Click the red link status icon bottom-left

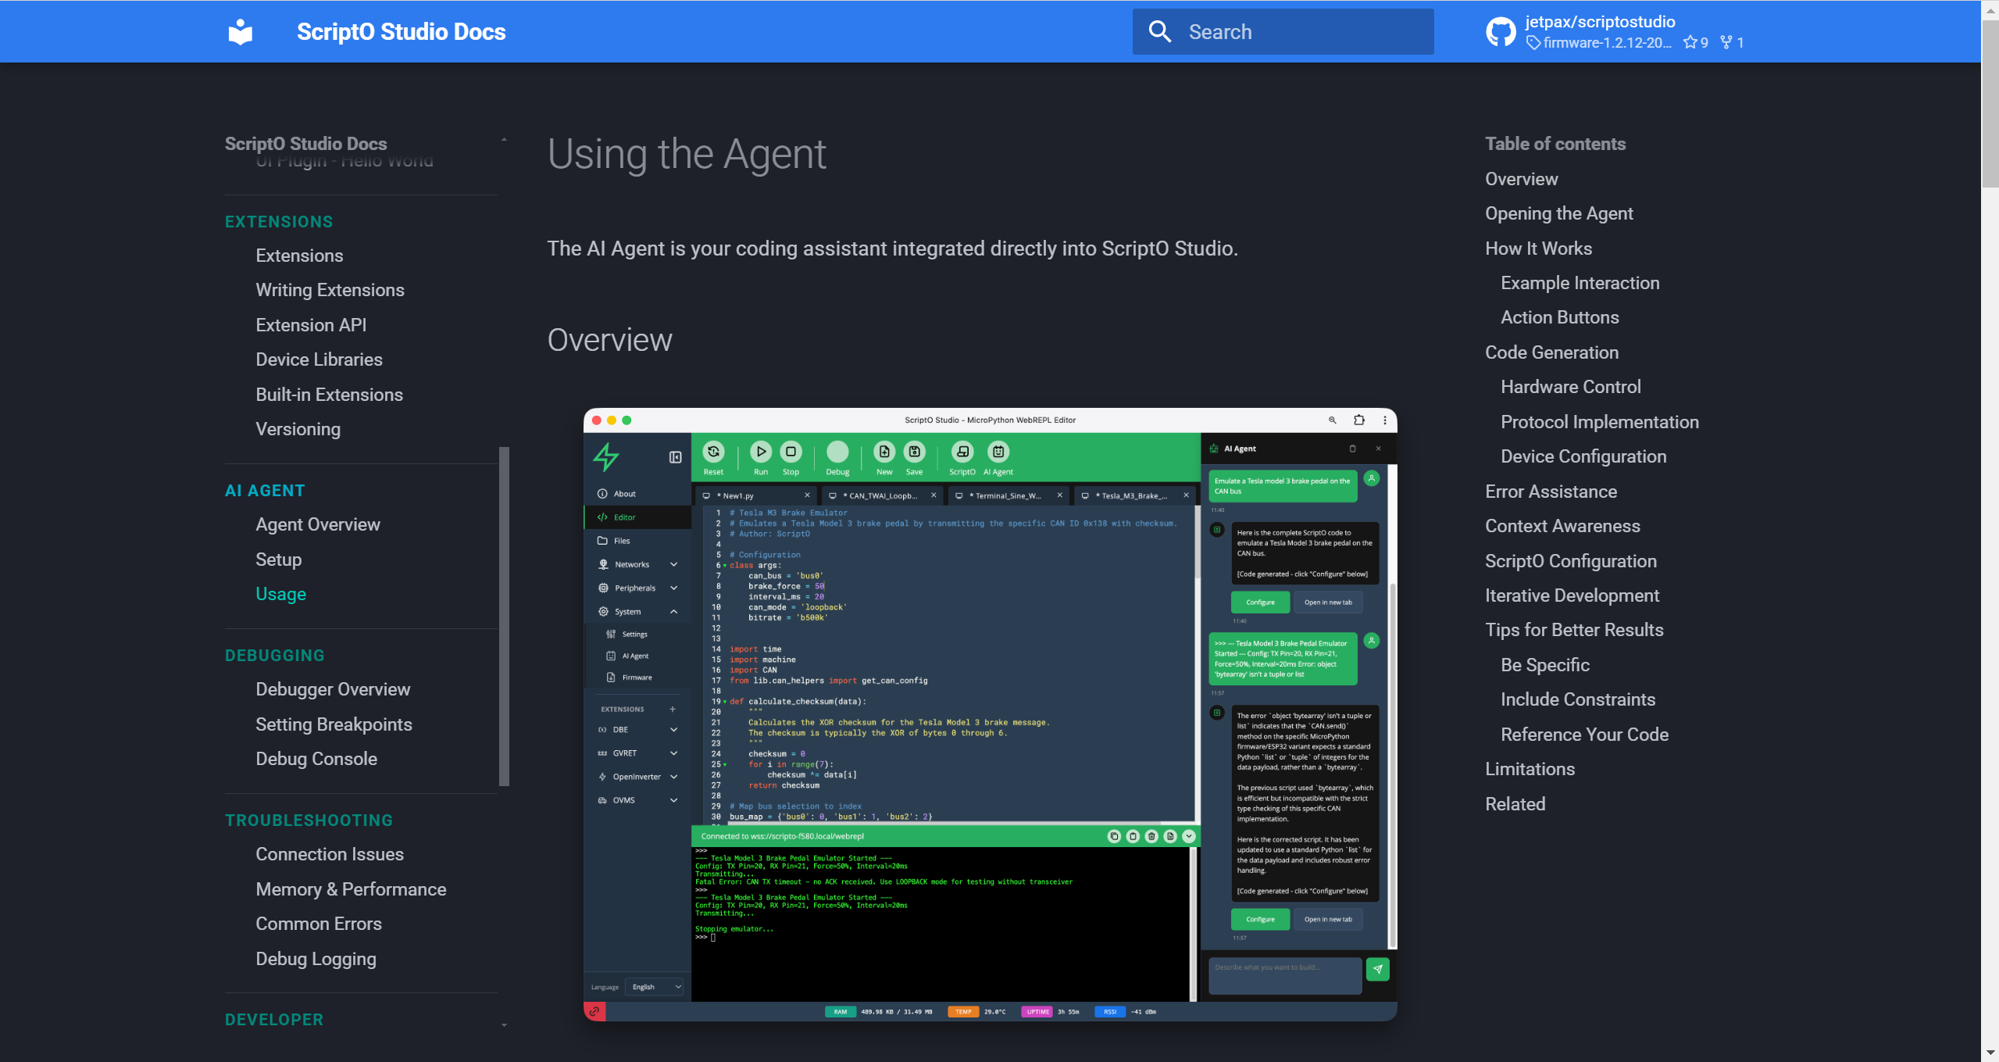coord(594,1012)
